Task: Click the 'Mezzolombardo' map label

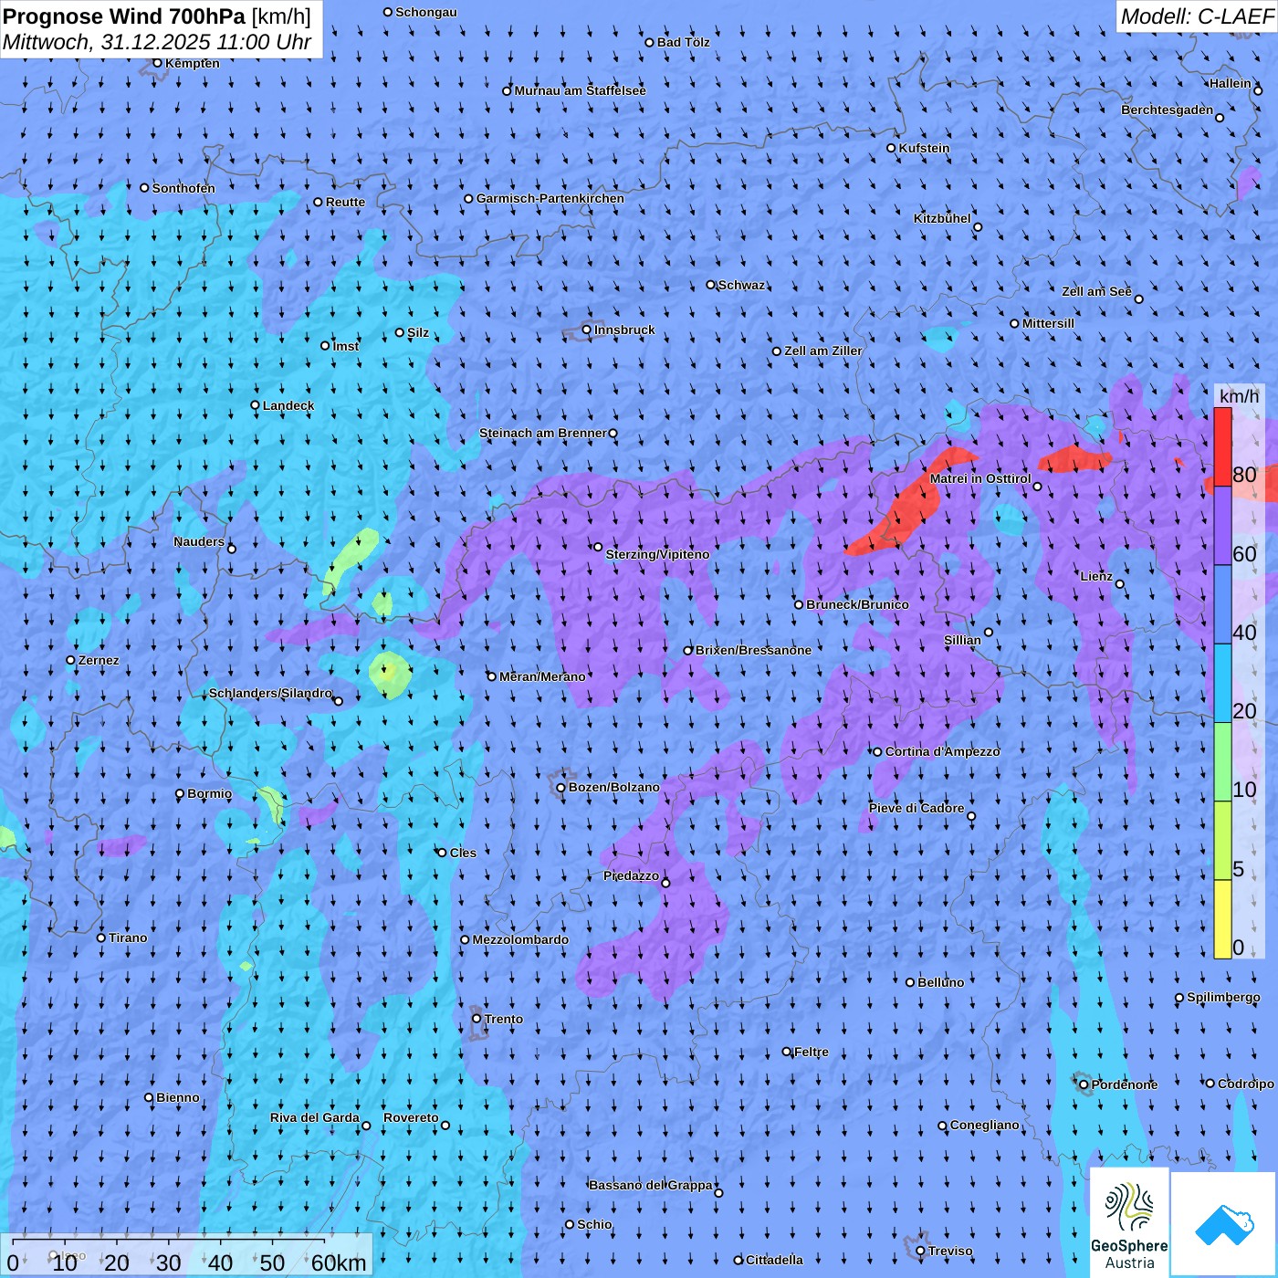Action: pos(520,939)
